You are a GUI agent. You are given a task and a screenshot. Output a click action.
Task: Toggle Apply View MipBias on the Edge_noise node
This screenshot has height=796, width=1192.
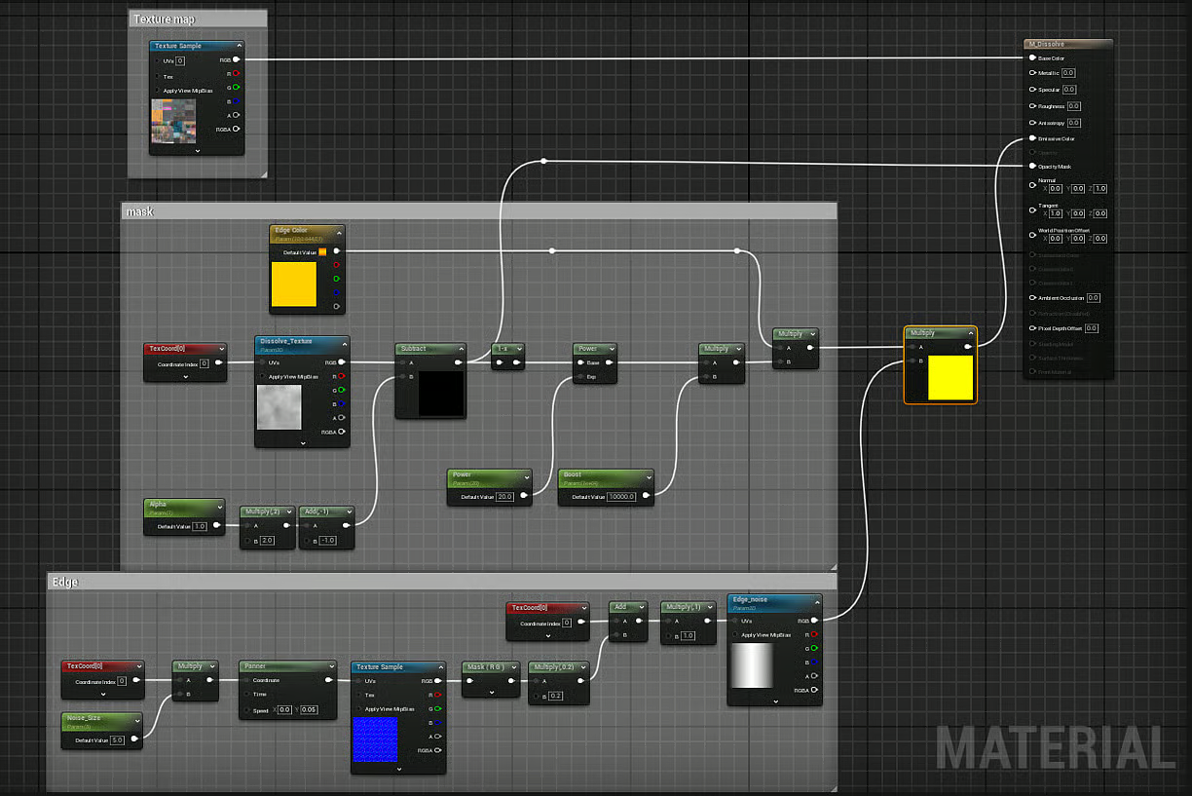tap(734, 634)
